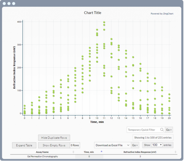Viewport: 184px width, 161px height.
Task: Open the Powered by ZingChart link
Action: [x=162, y=13]
